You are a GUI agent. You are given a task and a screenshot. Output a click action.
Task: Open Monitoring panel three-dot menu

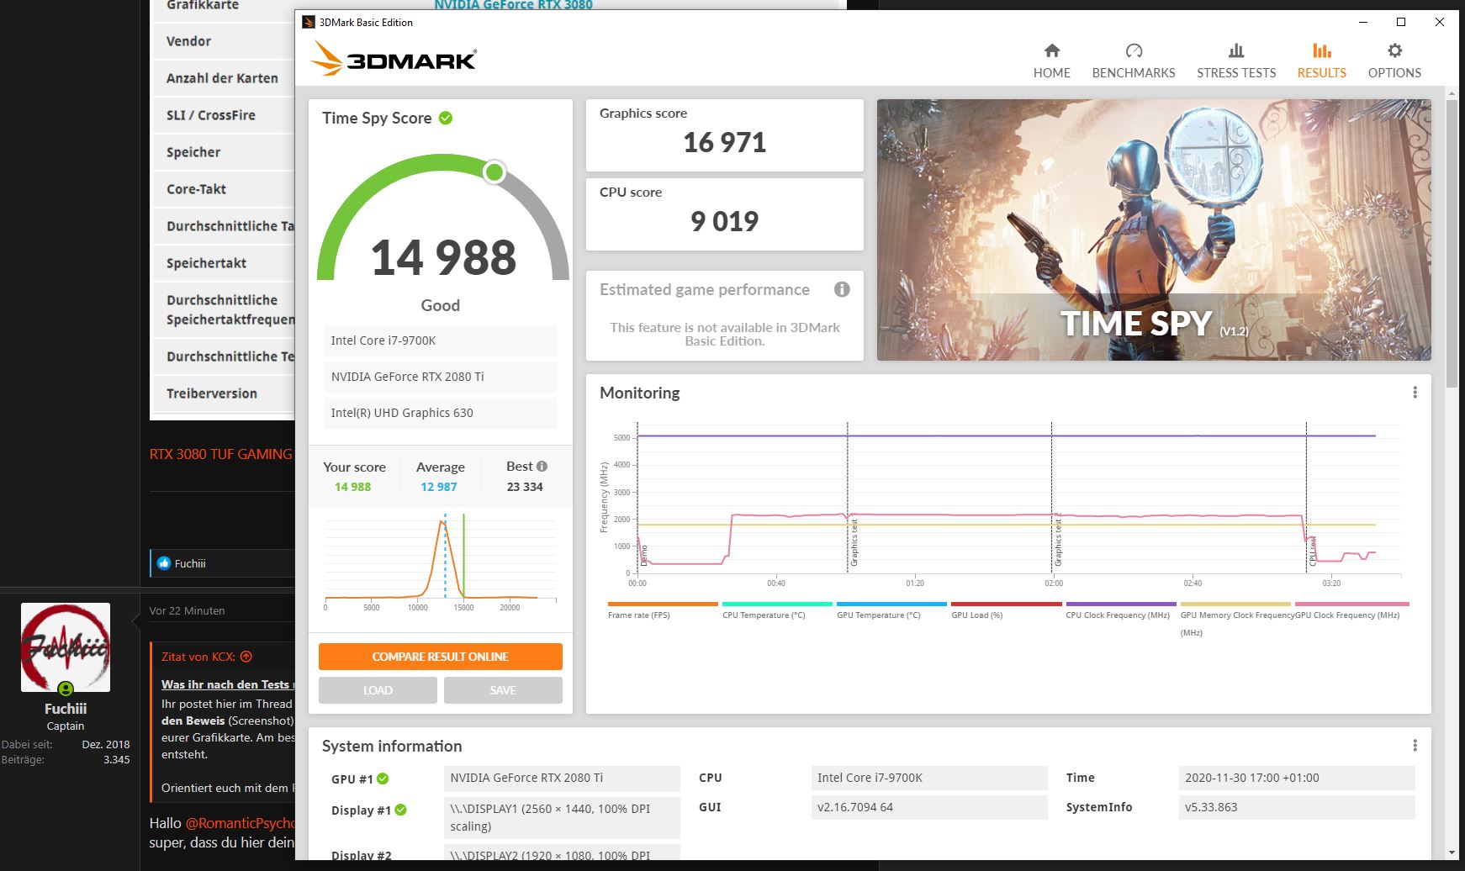1415,393
